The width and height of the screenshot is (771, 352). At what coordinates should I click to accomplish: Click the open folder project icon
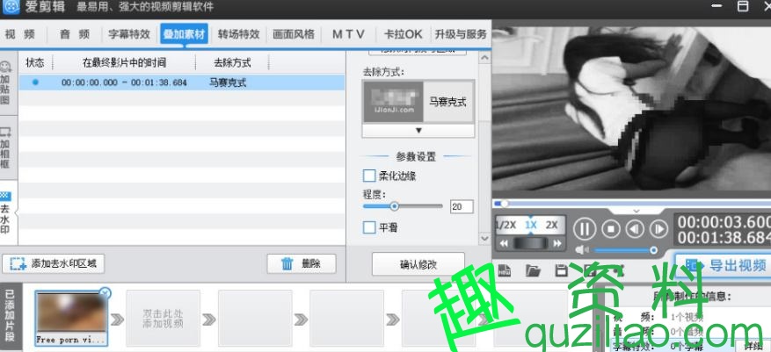533,270
